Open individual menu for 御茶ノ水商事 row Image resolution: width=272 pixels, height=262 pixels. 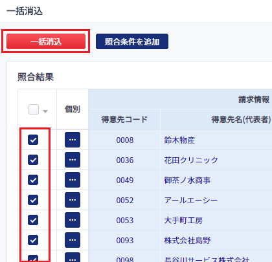coord(73,180)
